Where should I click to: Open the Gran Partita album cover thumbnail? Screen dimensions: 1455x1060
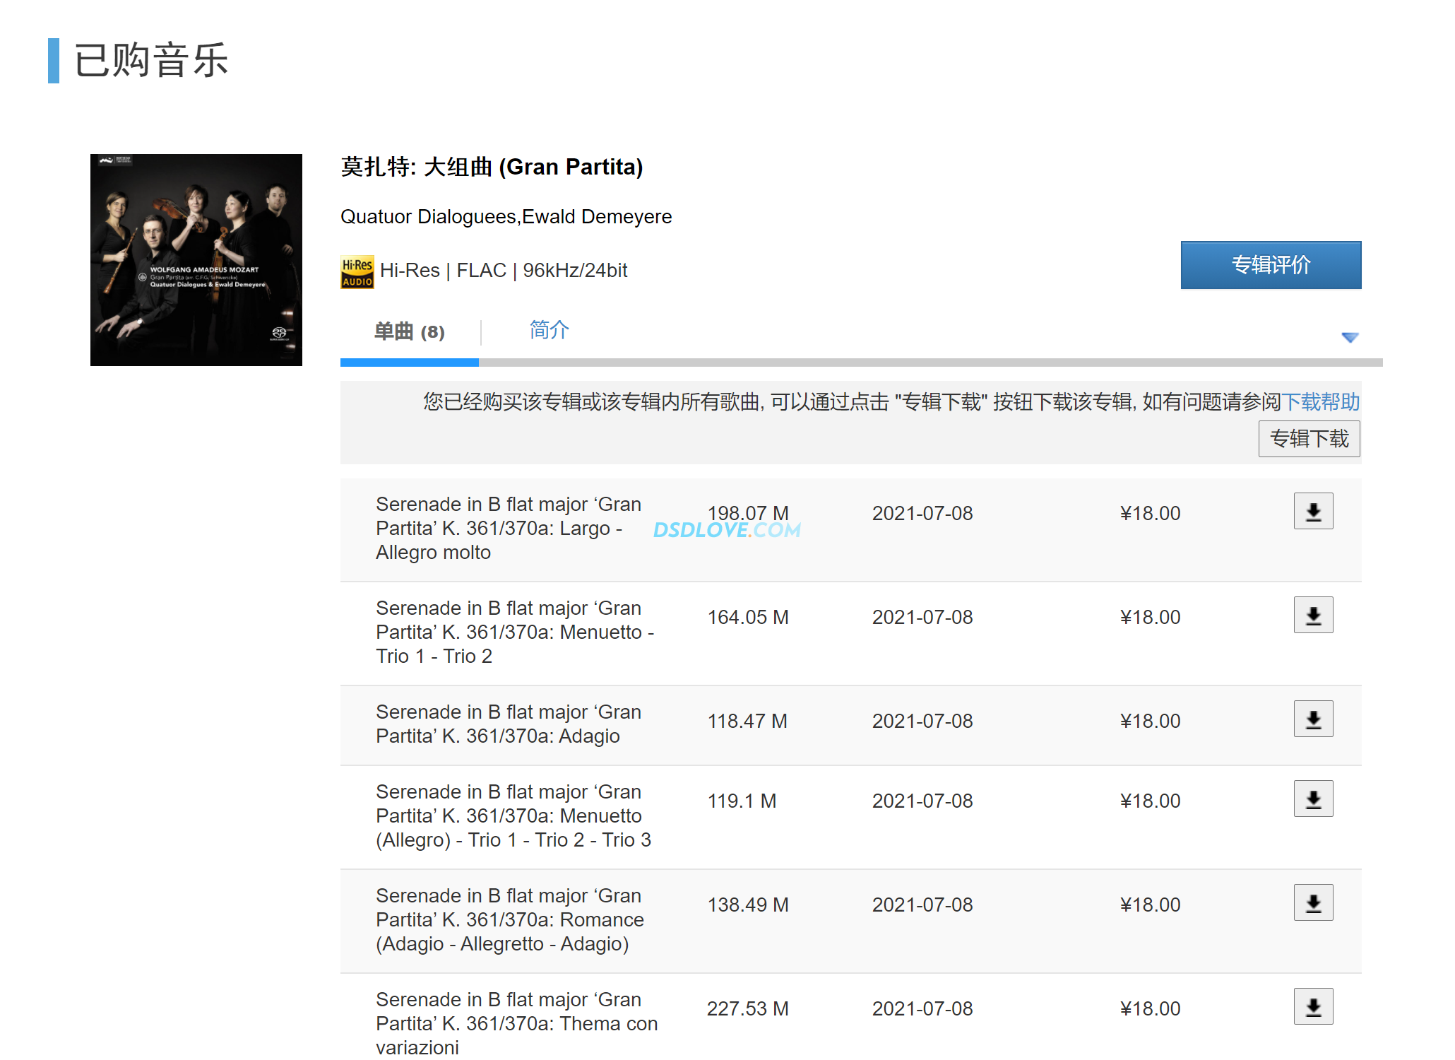196,260
